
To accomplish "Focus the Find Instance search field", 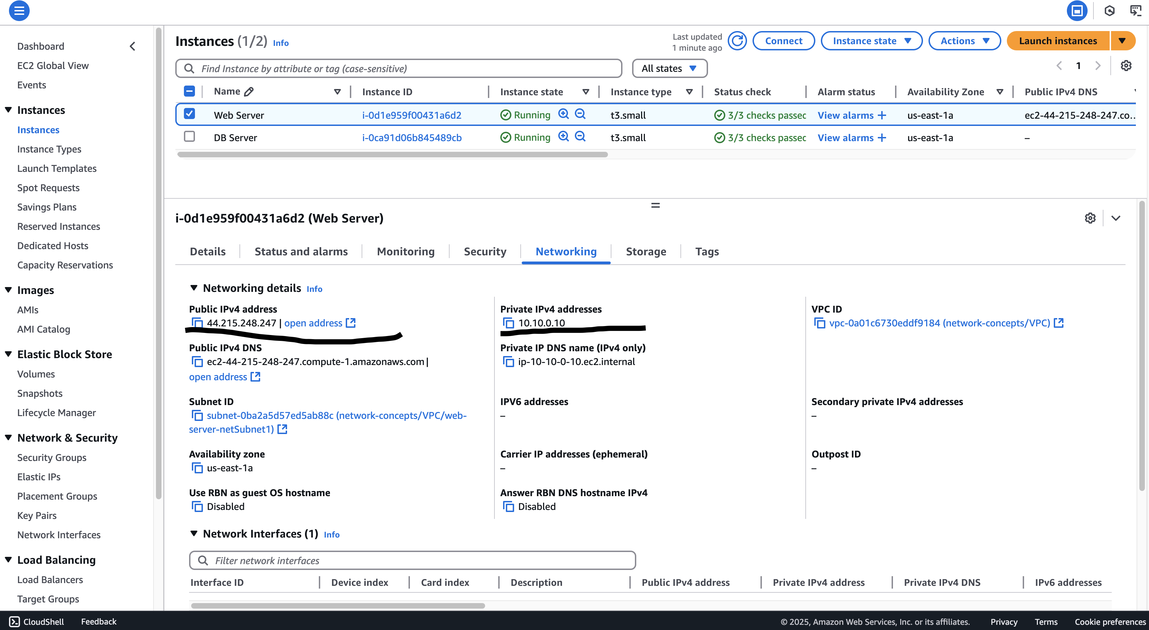I will pyautogui.click(x=399, y=69).
